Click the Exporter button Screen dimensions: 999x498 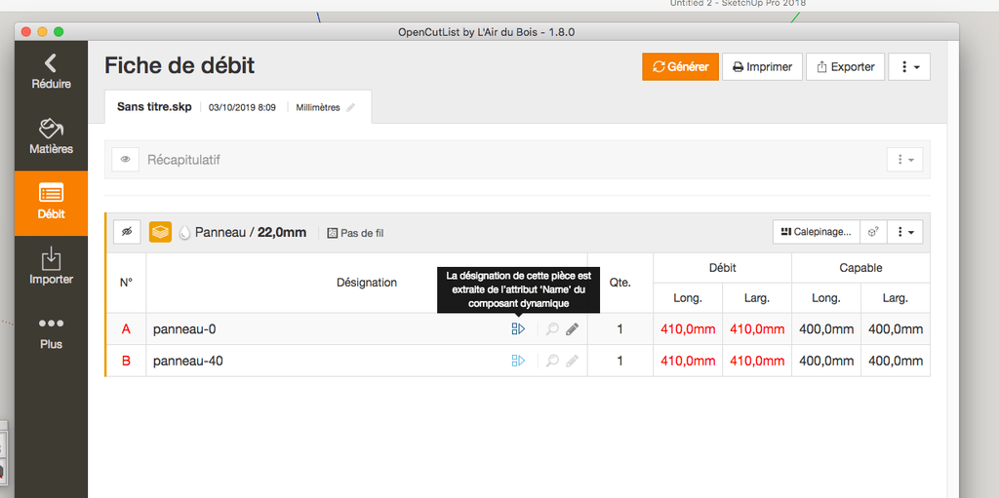pos(845,67)
